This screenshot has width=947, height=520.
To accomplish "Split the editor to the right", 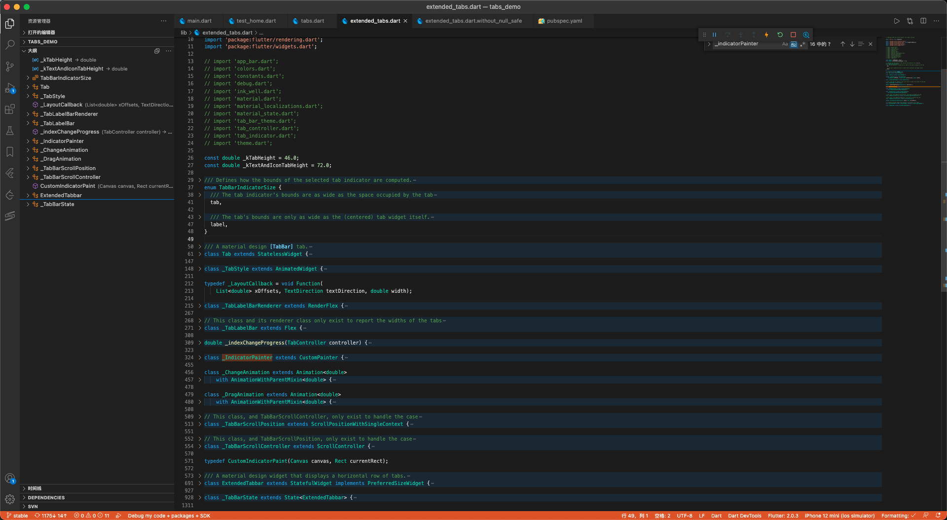I will (923, 21).
